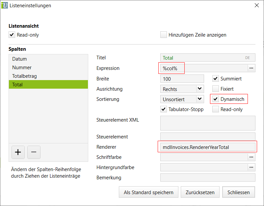Click the application logo in title bar

click(5, 6)
